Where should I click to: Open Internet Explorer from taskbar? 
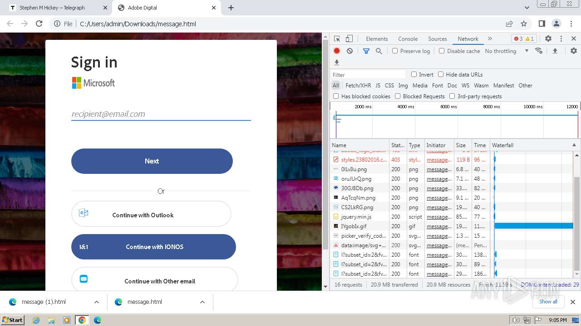[36, 320]
